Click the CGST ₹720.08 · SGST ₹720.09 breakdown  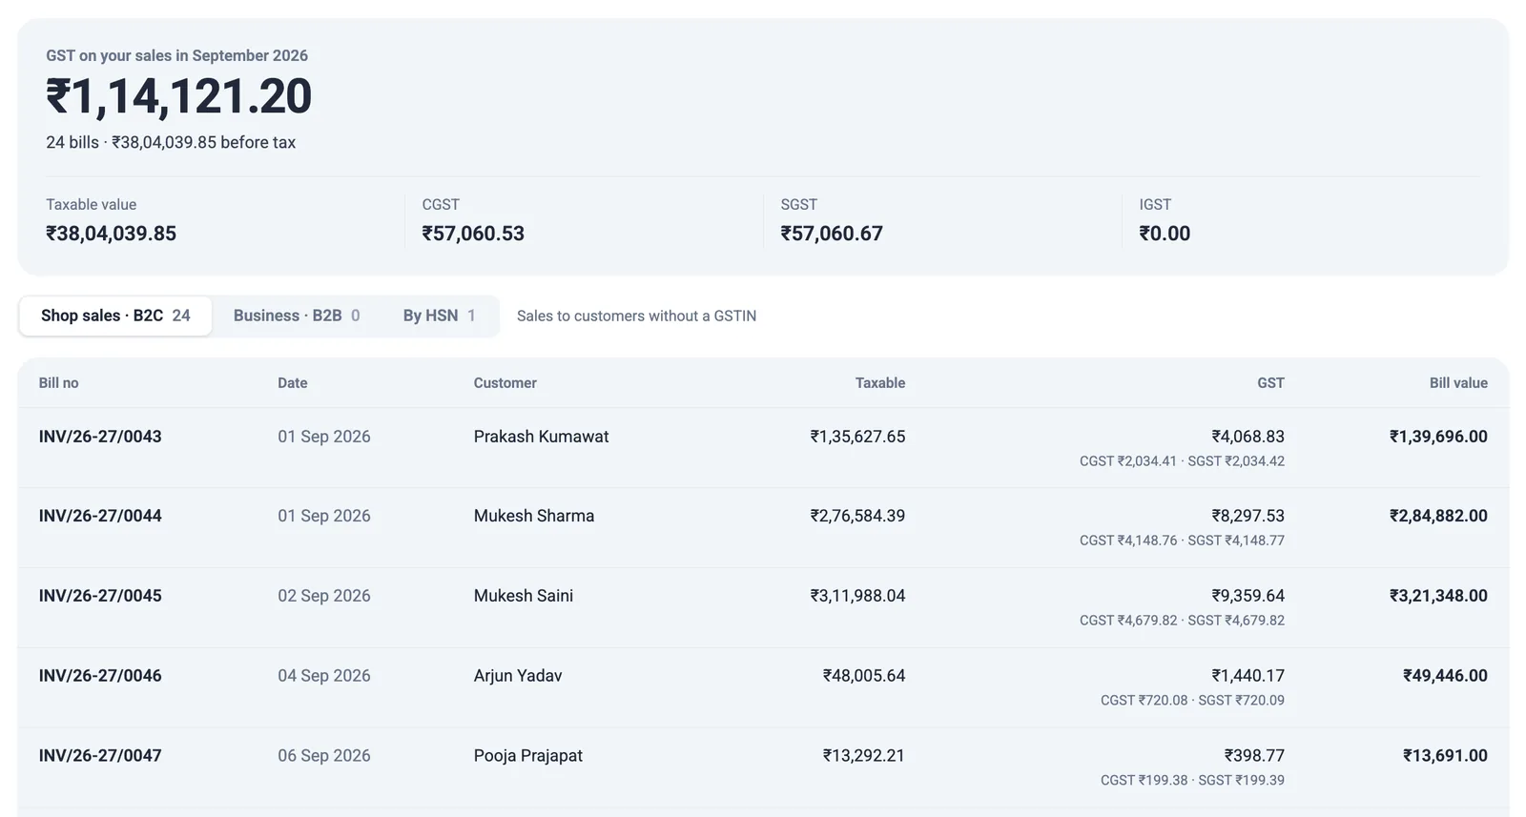click(x=1192, y=701)
